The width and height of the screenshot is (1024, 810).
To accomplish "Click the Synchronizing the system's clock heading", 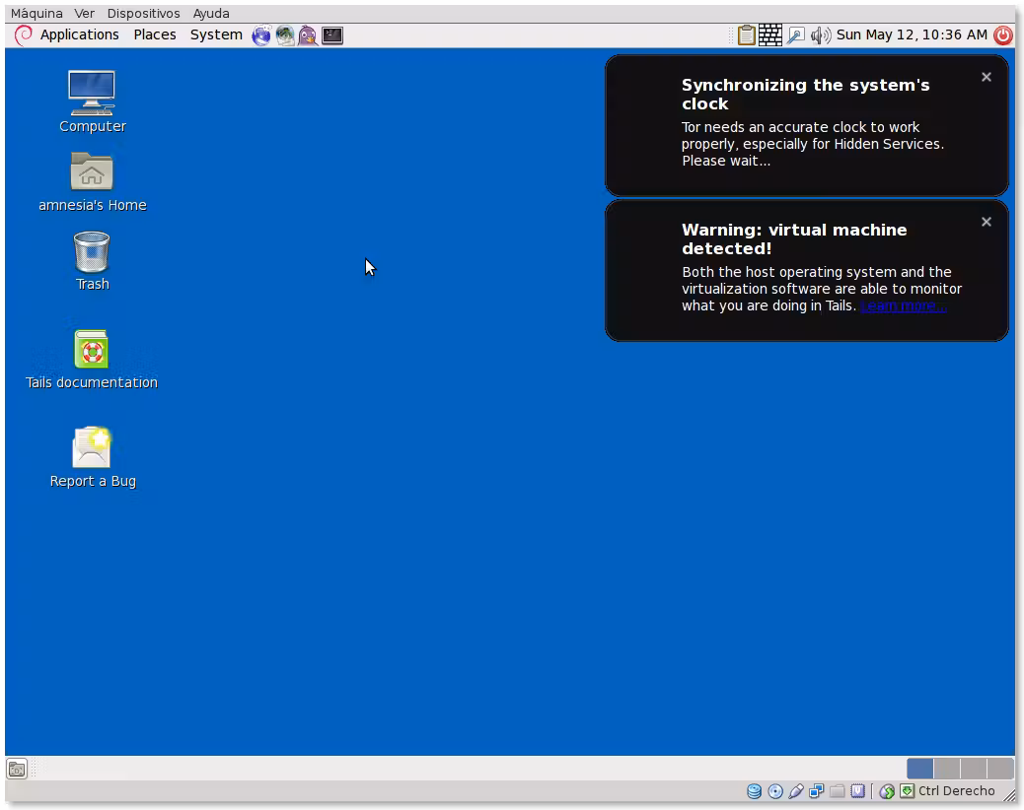I will (805, 95).
